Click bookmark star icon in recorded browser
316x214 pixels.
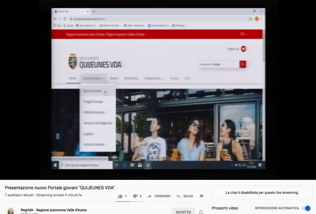(250, 19)
